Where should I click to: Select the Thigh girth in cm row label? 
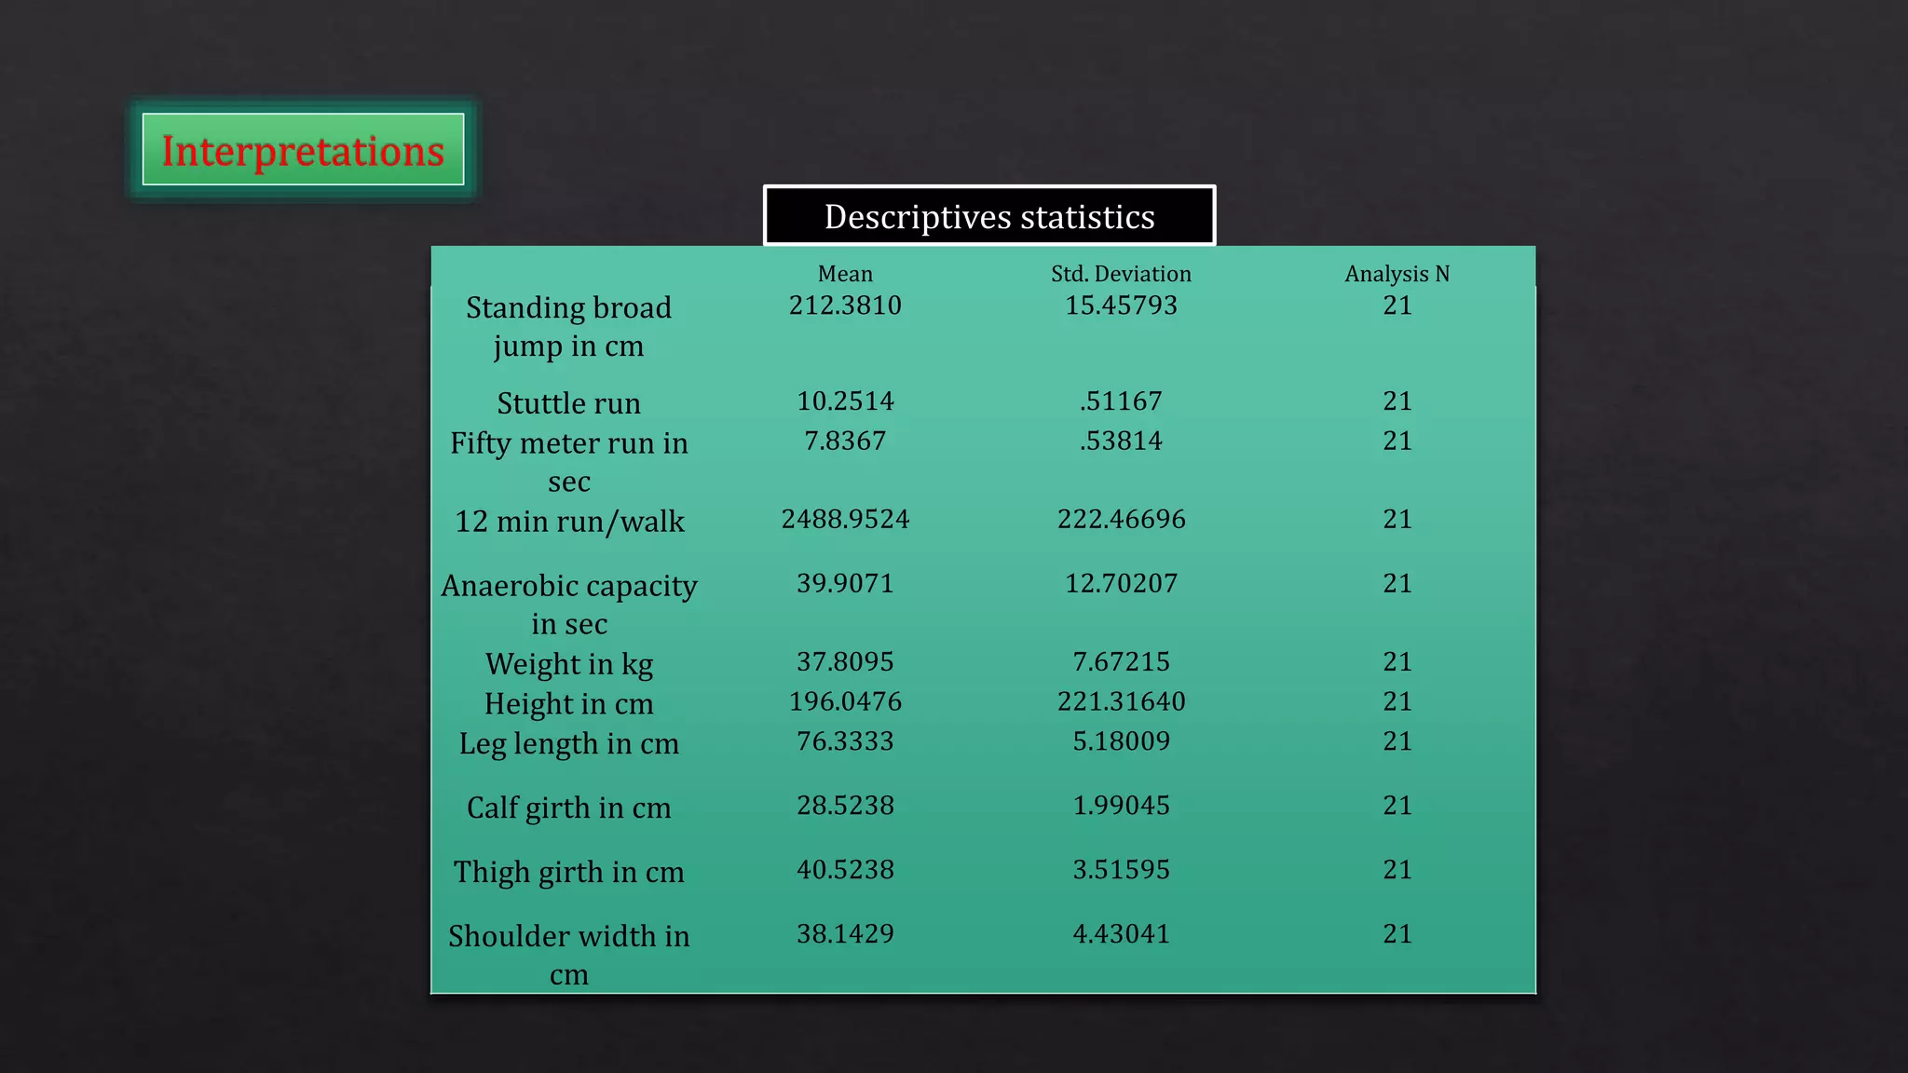tap(568, 873)
